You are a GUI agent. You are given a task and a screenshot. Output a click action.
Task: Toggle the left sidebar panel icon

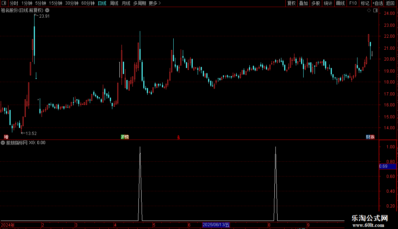click(4, 3)
